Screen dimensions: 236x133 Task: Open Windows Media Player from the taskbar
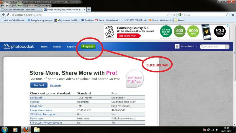[x=15, y=130]
